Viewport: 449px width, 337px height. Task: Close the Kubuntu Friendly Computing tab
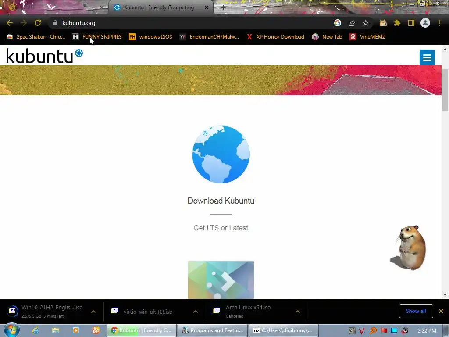pyautogui.click(x=207, y=7)
